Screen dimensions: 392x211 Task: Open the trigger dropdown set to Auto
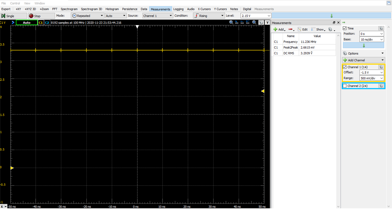(x=115, y=16)
